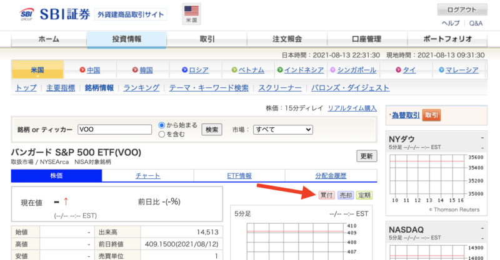Click the 前日終値 value 409.1500(2021/08/12)
The width and height of the screenshot is (500, 260).
coord(181,244)
